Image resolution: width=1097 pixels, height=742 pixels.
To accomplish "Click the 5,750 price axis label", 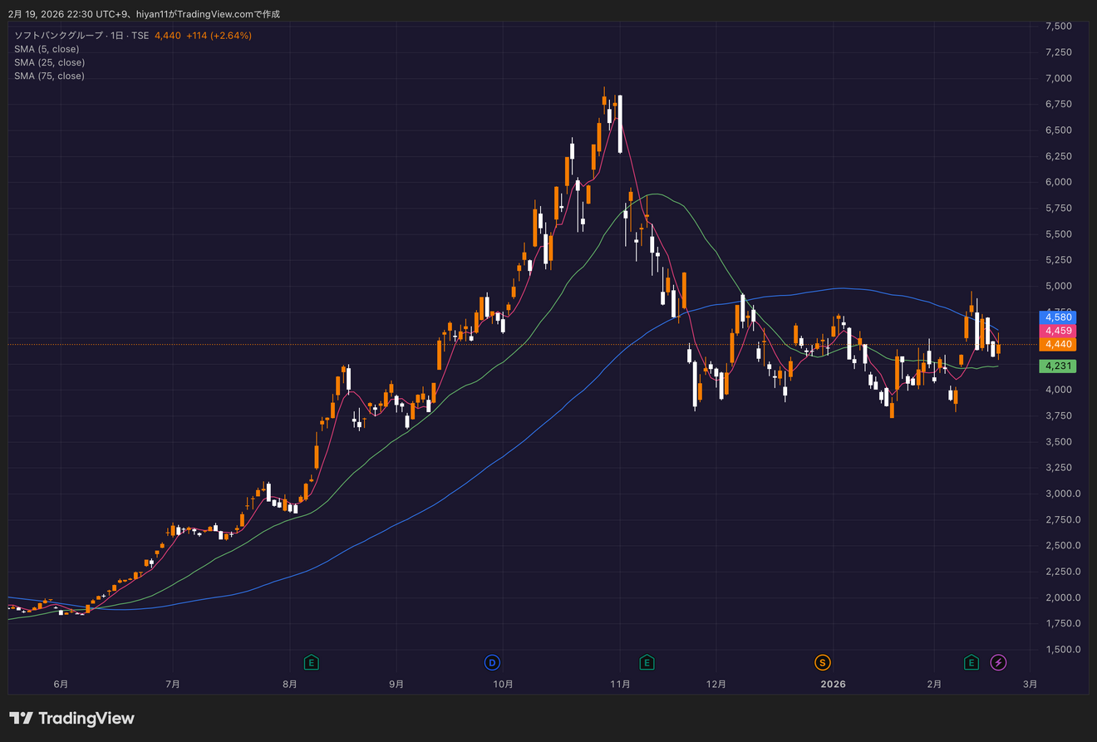I will [x=1058, y=209].
